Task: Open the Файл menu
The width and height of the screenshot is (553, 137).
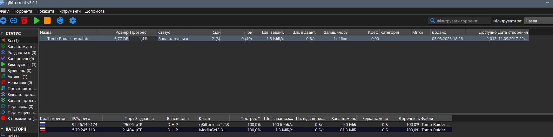Action: coord(5,11)
